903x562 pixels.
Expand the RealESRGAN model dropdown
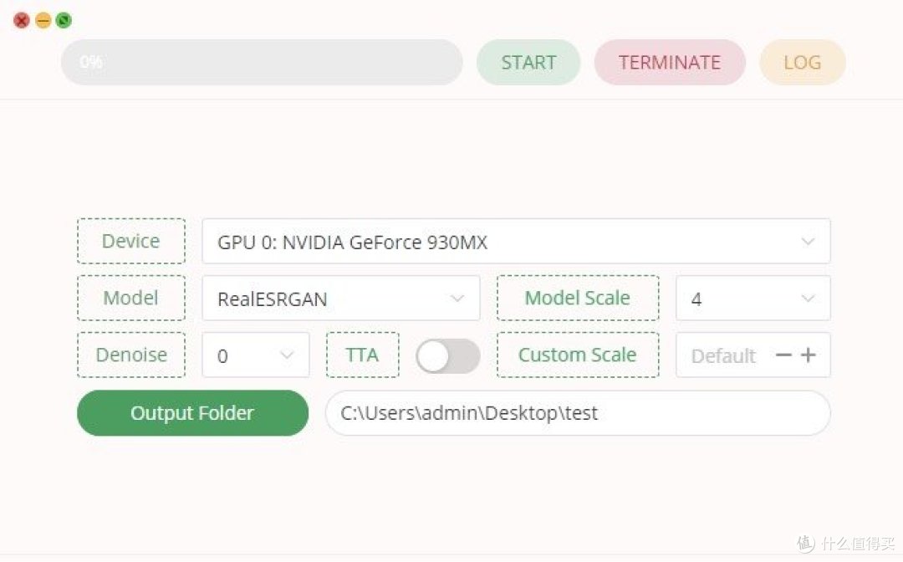pyautogui.click(x=341, y=299)
